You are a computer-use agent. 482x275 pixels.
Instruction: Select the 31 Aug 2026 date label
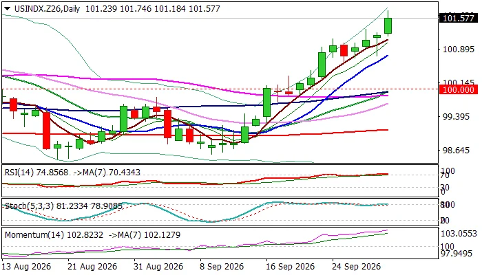pos(158,267)
